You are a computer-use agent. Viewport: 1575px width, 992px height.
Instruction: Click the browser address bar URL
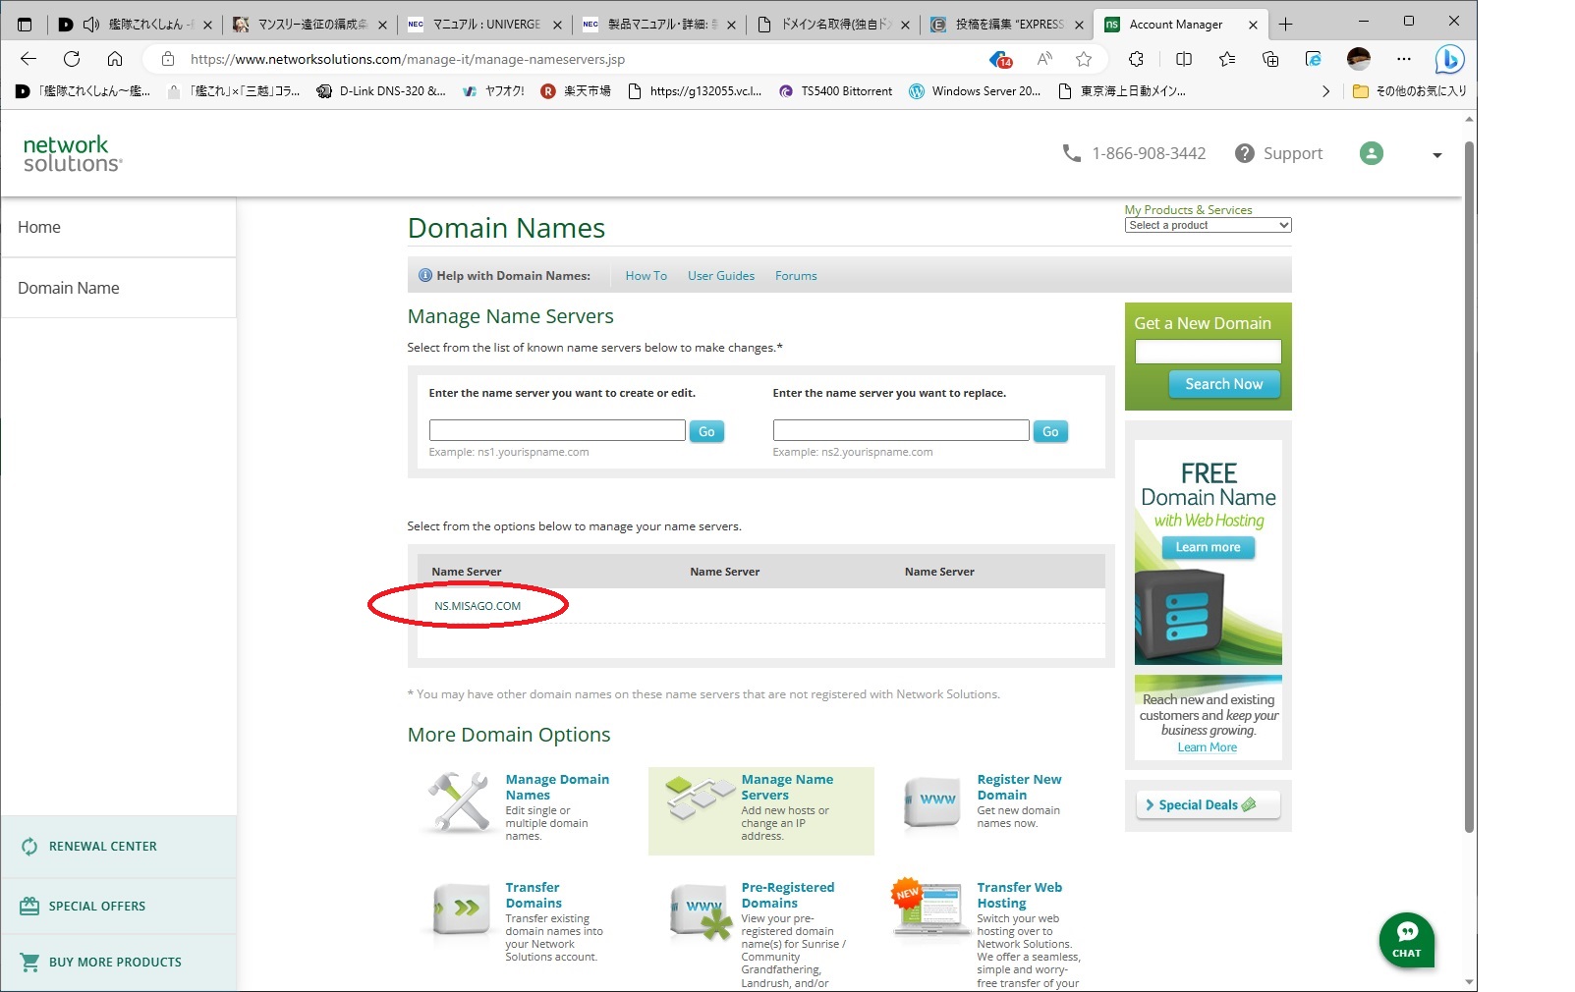coord(407,59)
